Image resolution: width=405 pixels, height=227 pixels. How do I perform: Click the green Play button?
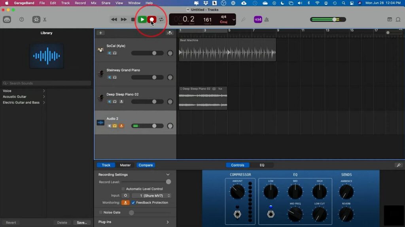coord(142,19)
